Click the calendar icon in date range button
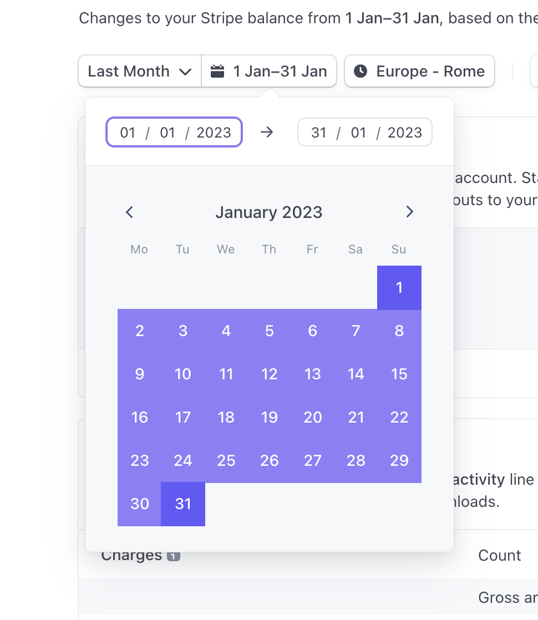The image size is (538, 620). tap(217, 71)
